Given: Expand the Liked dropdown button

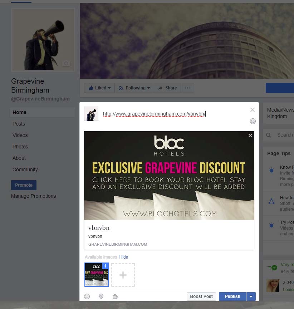Looking at the screenshot, I should [99, 88].
